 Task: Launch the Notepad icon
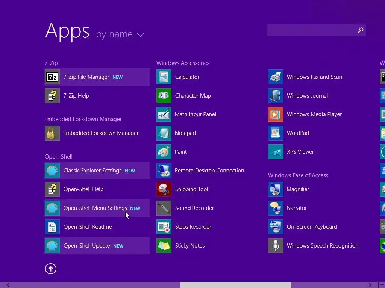point(164,133)
